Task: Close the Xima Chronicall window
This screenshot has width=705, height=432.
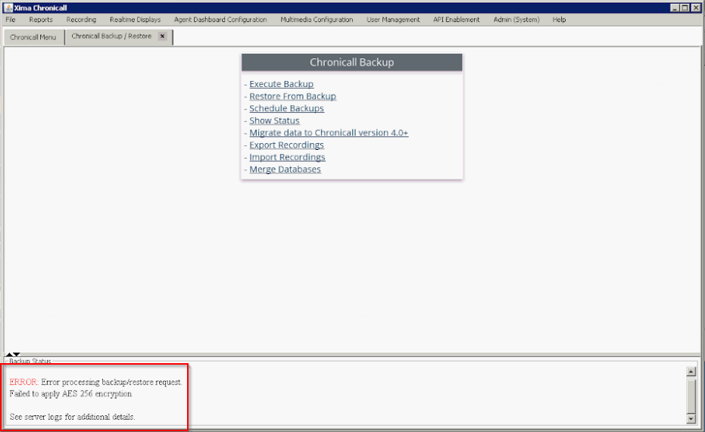Action: [696, 8]
